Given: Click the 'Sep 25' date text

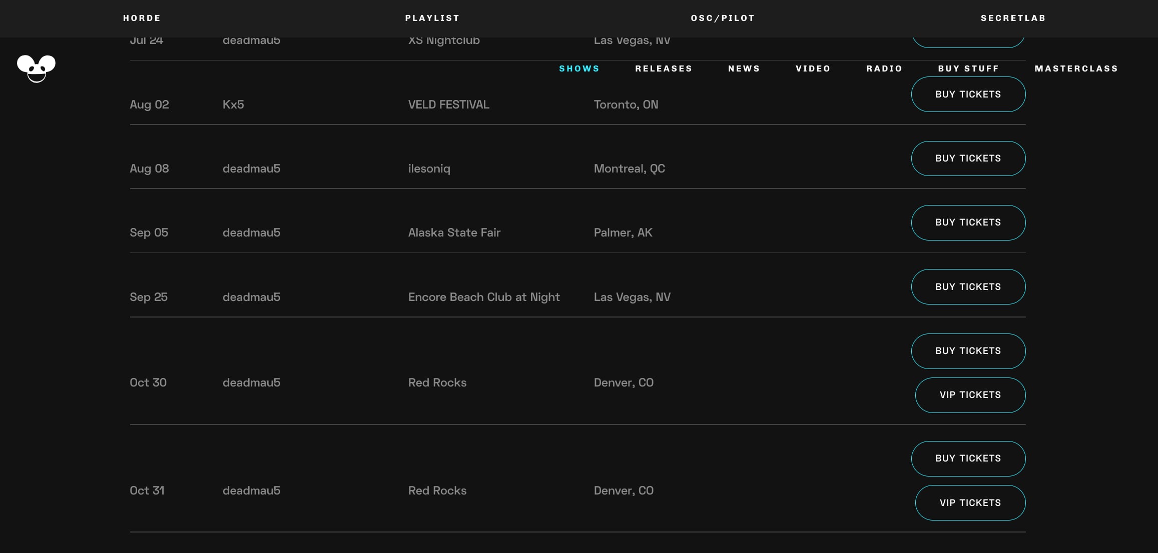Looking at the screenshot, I should pyautogui.click(x=149, y=297).
